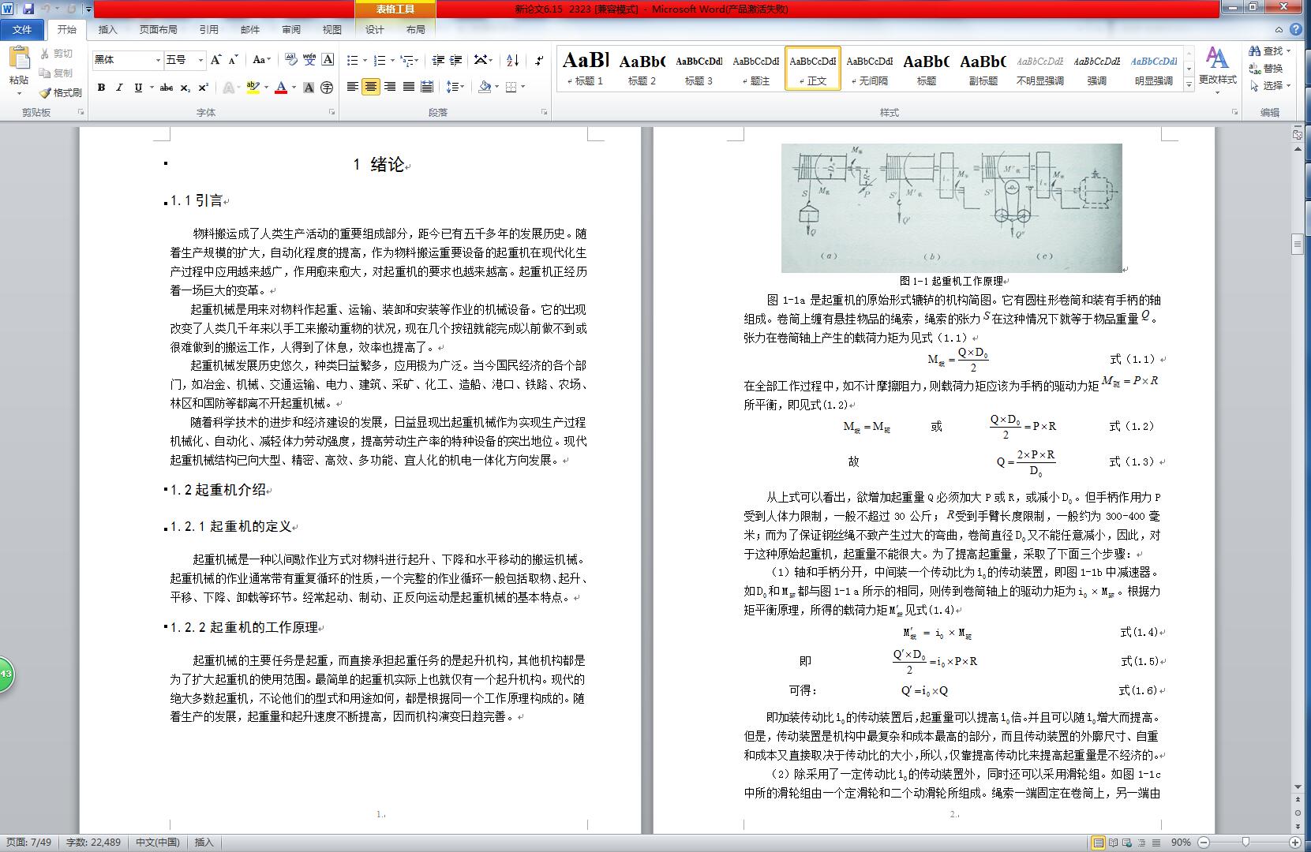Open Line Spacing dropdown
The width and height of the screenshot is (1311, 852).
point(455,87)
